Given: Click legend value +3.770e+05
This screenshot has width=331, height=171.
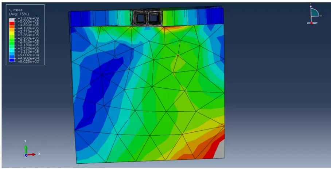Looking at the screenshot, I should click(28, 32).
